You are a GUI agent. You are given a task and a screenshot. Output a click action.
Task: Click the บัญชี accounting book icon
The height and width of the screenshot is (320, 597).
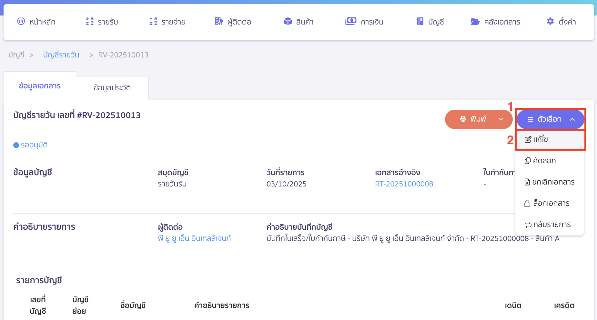[x=420, y=21]
